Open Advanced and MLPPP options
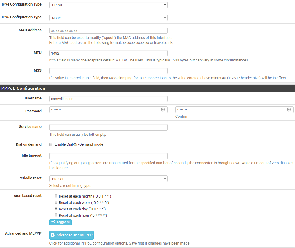 [x=71, y=235]
